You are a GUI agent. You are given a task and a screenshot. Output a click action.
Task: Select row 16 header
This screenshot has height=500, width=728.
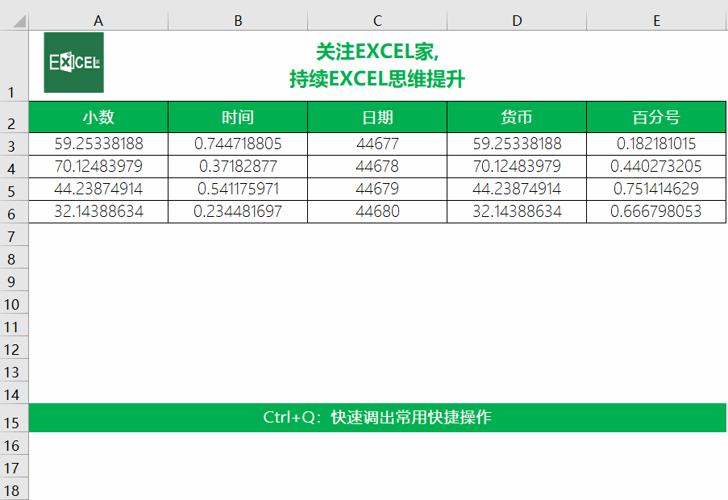click(14, 444)
